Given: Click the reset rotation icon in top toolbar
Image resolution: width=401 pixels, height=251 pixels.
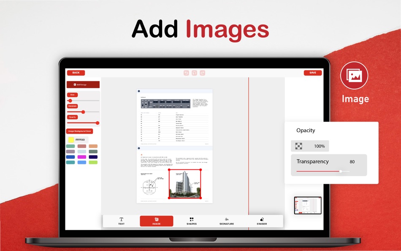Looking at the screenshot, I should [x=194, y=73].
